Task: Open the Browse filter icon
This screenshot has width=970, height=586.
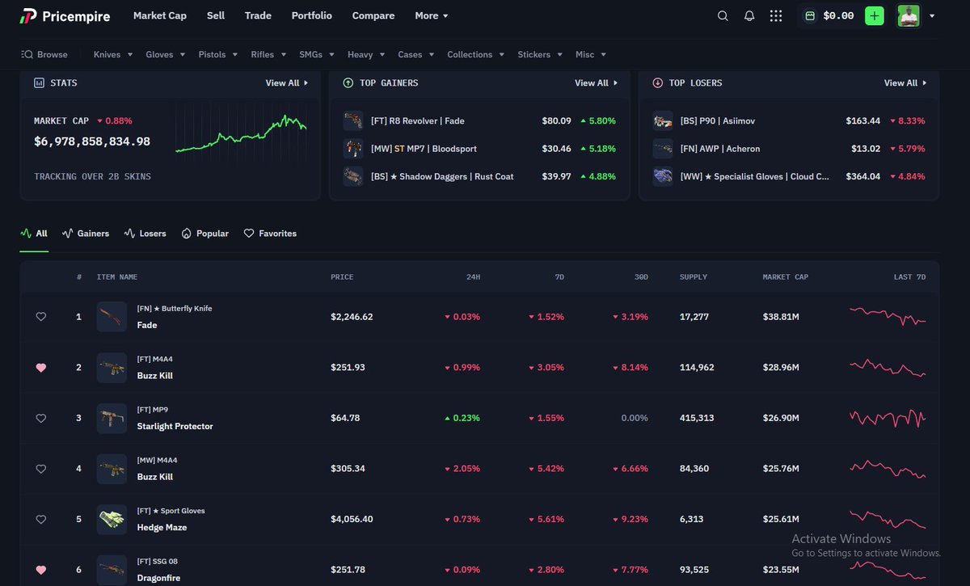Action: coord(27,55)
